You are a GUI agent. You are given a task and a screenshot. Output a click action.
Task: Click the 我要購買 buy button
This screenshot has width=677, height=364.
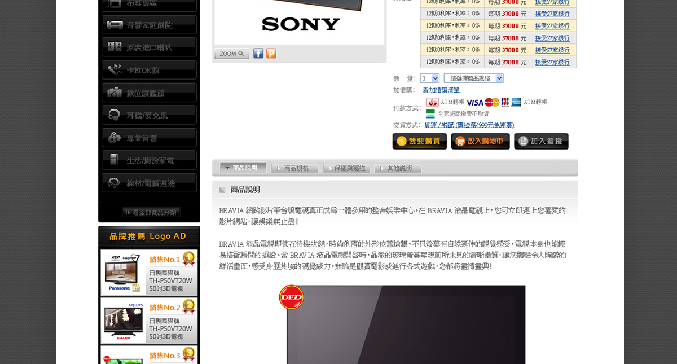[x=420, y=141]
